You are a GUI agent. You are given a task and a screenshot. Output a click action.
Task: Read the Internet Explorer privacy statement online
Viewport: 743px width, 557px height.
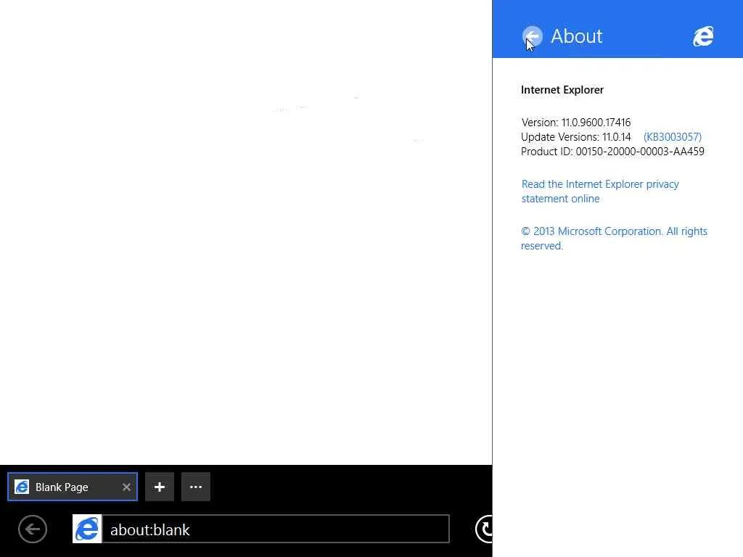coord(600,191)
